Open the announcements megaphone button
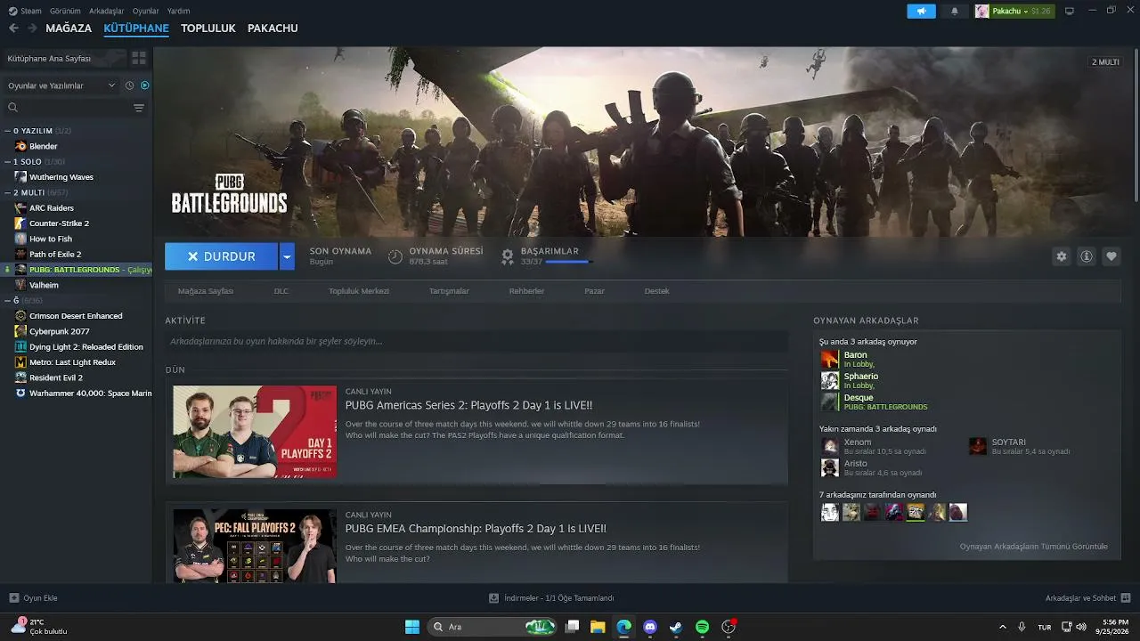This screenshot has height=641, width=1140. click(921, 11)
